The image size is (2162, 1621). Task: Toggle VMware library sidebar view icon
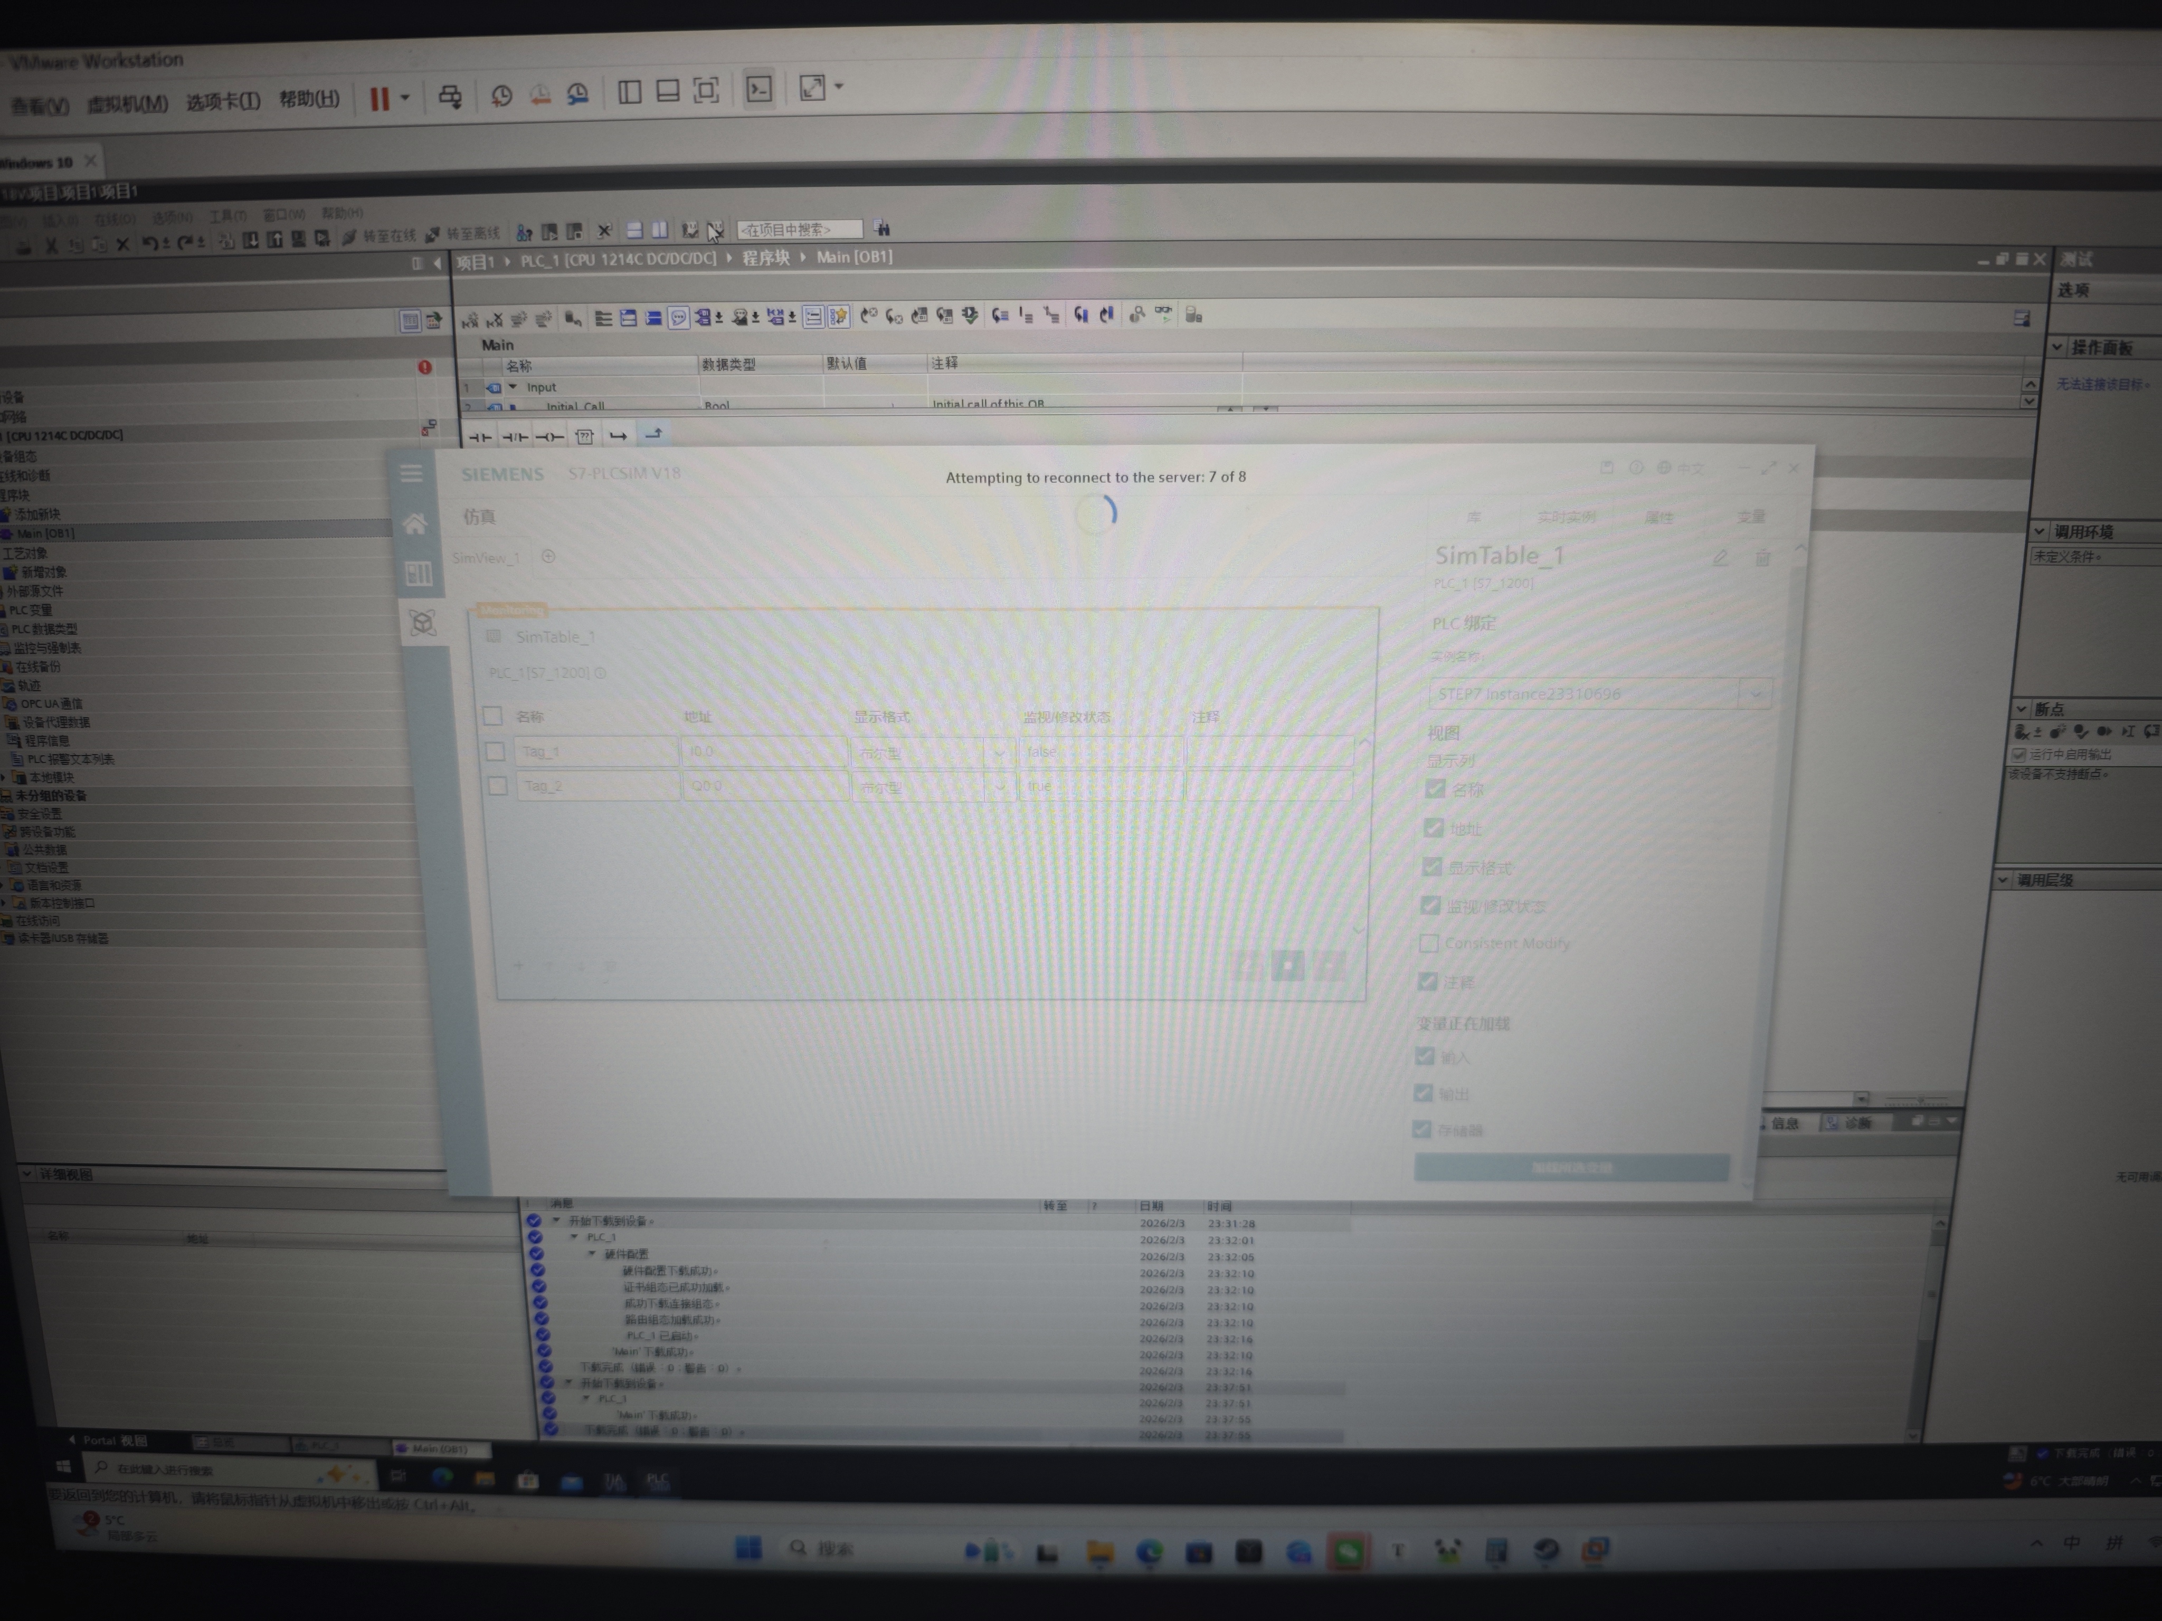630,93
